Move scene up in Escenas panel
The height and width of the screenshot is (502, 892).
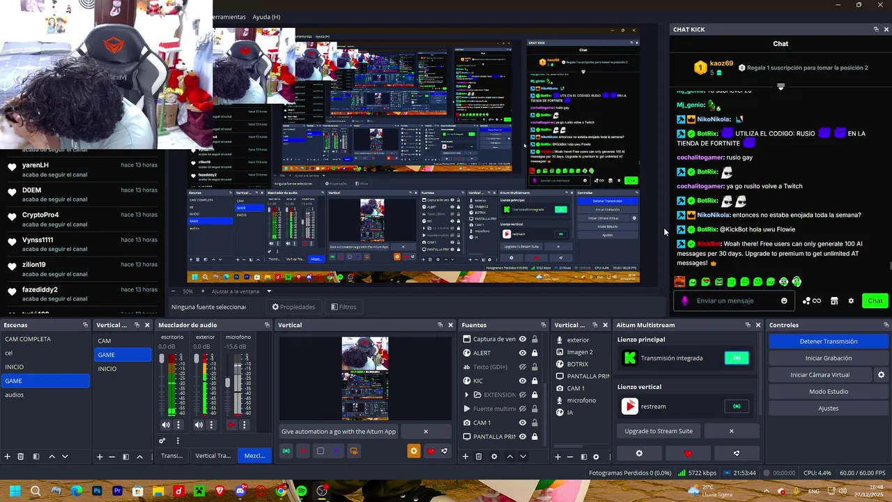tap(52, 457)
